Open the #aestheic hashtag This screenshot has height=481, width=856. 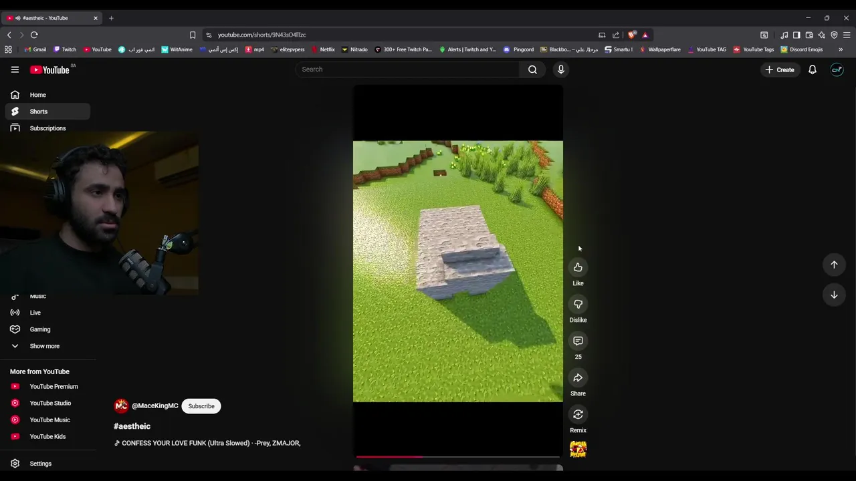pyautogui.click(x=132, y=426)
